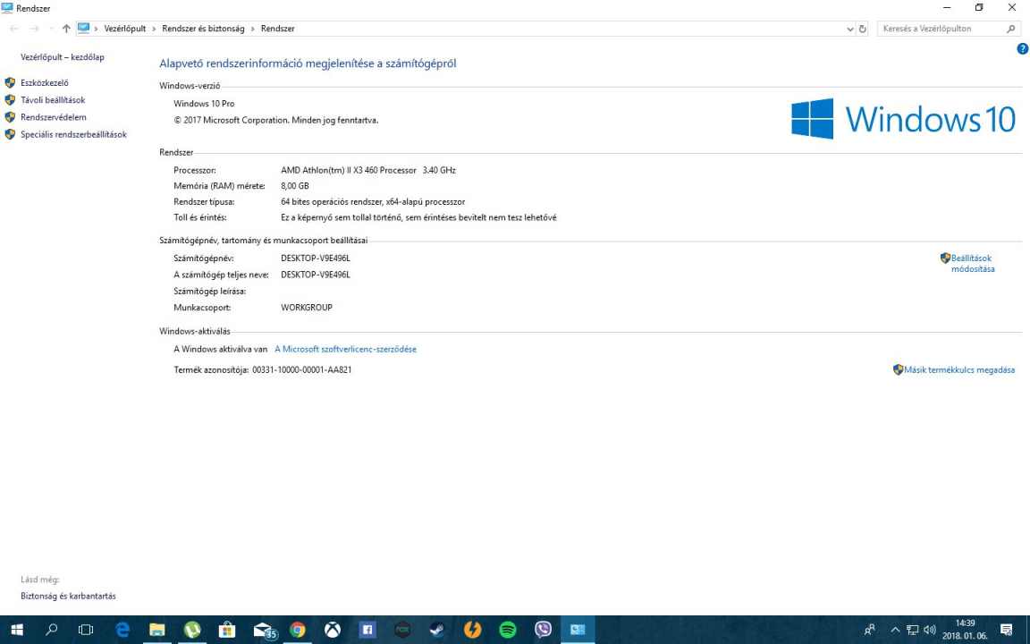Launch Microsoft Edge from the taskbar
1030x644 pixels.
click(122, 631)
